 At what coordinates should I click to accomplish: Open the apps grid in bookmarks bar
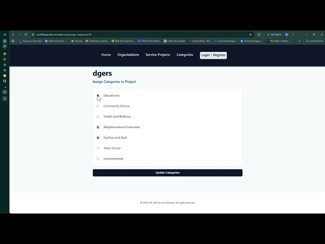[13, 41]
